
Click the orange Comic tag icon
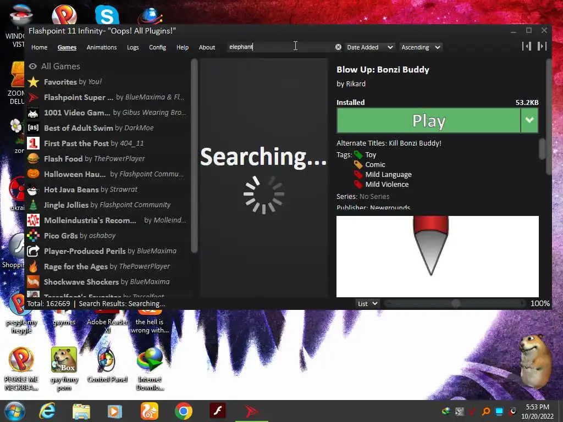click(x=358, y=164)
